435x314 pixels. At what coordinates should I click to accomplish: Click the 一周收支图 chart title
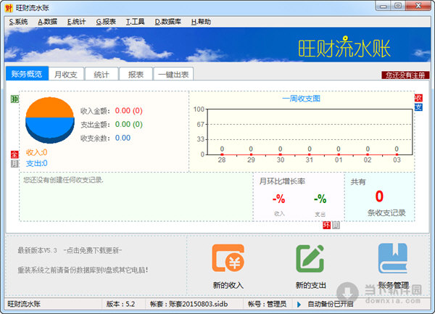(301, 99)
